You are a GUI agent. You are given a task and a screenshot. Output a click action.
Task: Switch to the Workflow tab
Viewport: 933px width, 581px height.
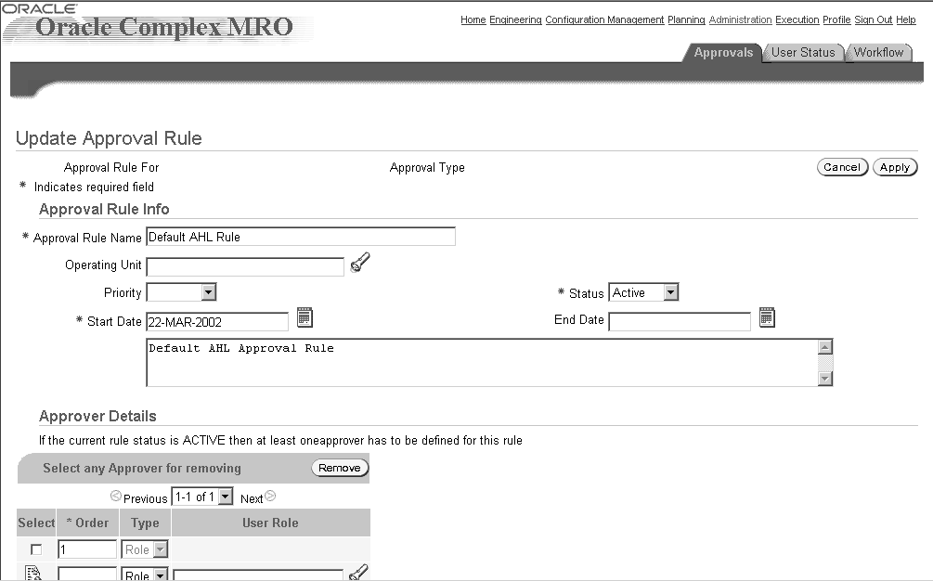[x=878, y=52]
